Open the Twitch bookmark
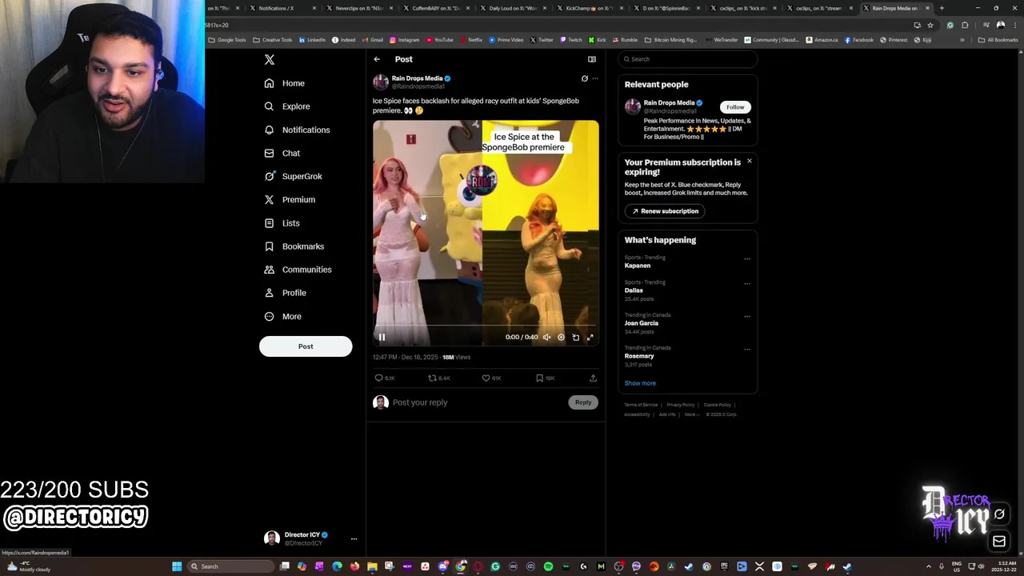 [x=571, y=40]
